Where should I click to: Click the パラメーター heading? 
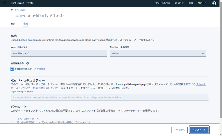point(20,107)
